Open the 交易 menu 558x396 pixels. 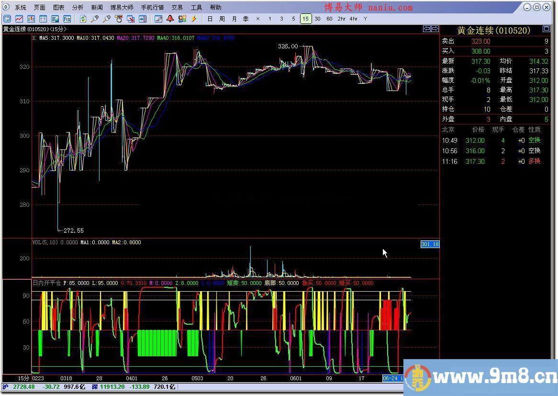[x=177, y=7]
